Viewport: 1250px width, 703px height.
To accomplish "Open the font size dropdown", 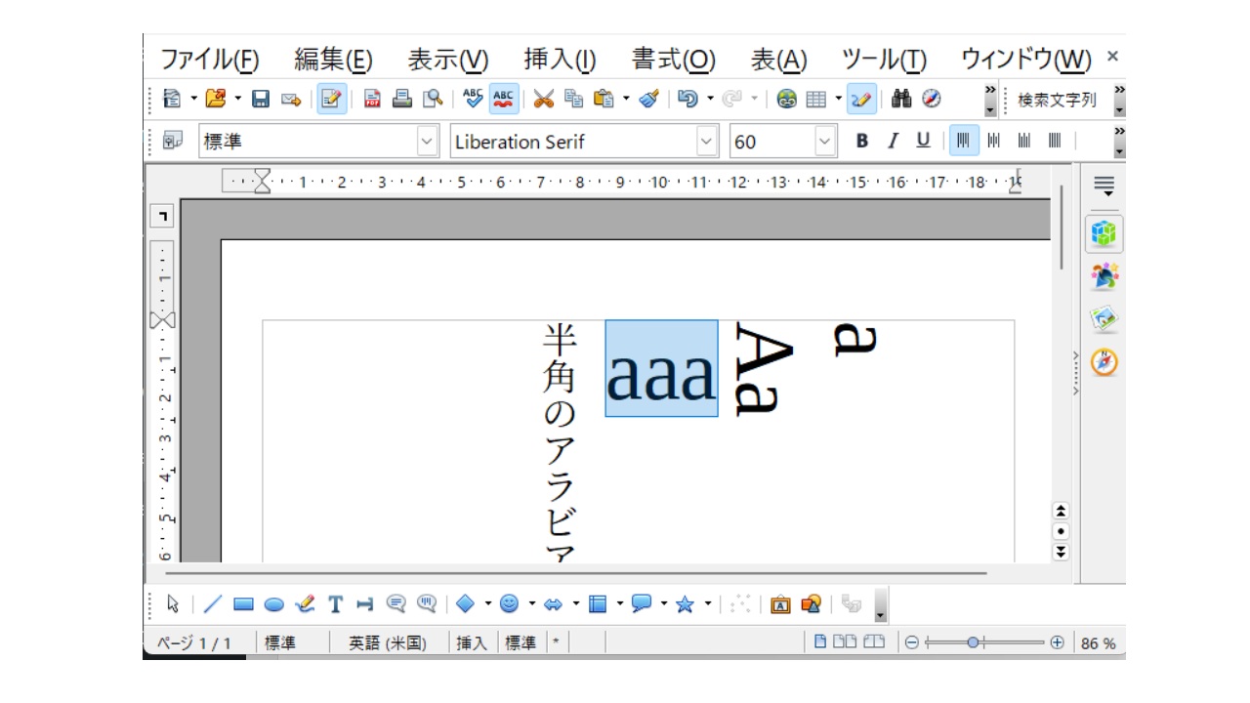I will click(x=823, y=141).
